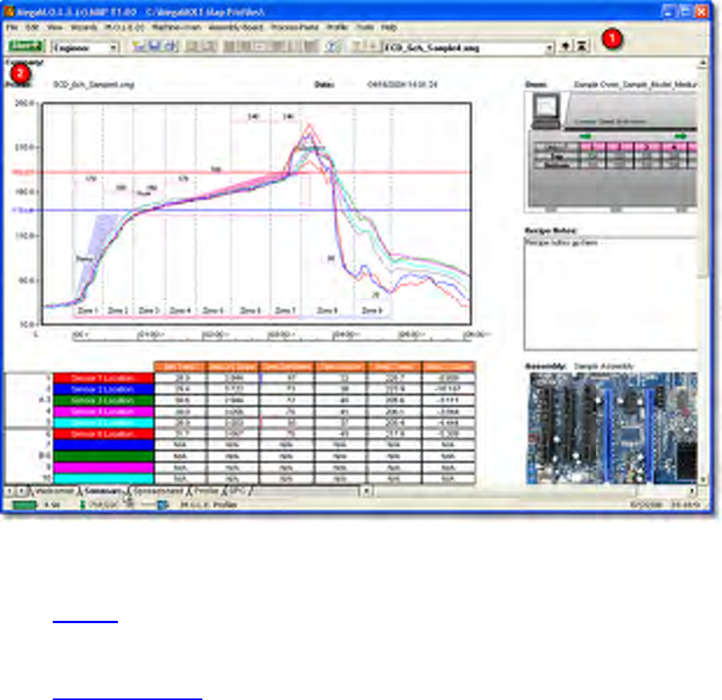Viewport: 722px width, 700px height.
Task: Click the Zone 9 label on graph
Action: pos(372,310)
